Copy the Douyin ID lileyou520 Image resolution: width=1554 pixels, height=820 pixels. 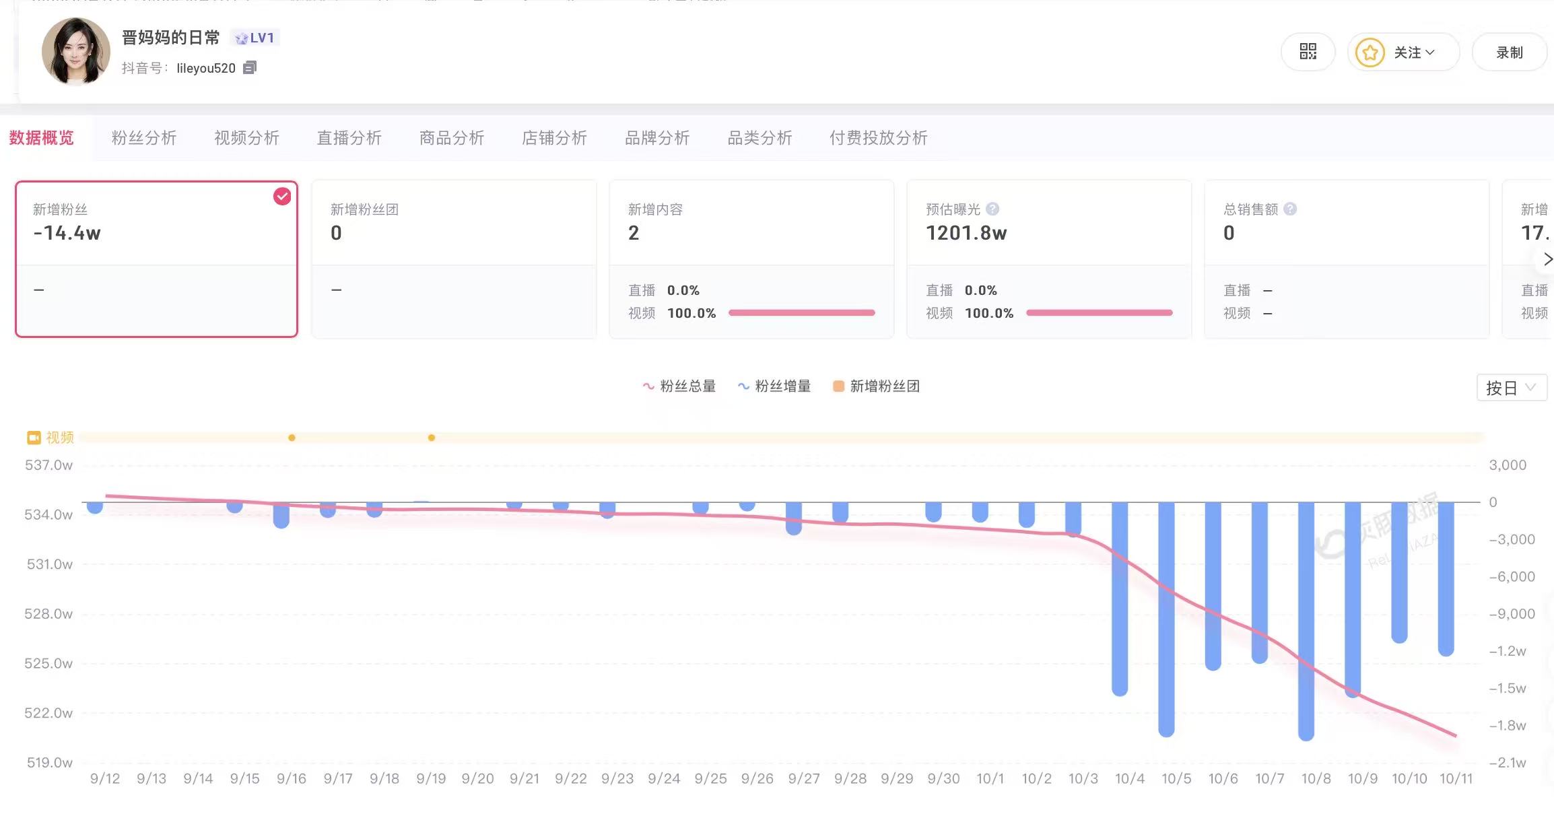(x=250, y=67)
